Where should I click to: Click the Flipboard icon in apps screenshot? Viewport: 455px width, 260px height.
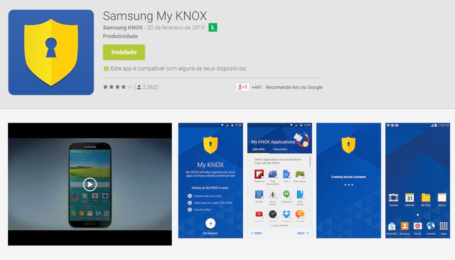[259, 174]
